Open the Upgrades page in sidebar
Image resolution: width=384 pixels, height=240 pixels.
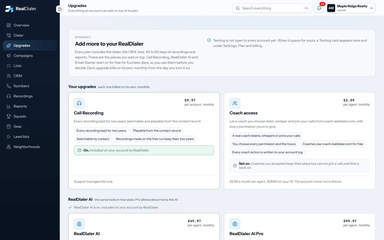[30, 46]
